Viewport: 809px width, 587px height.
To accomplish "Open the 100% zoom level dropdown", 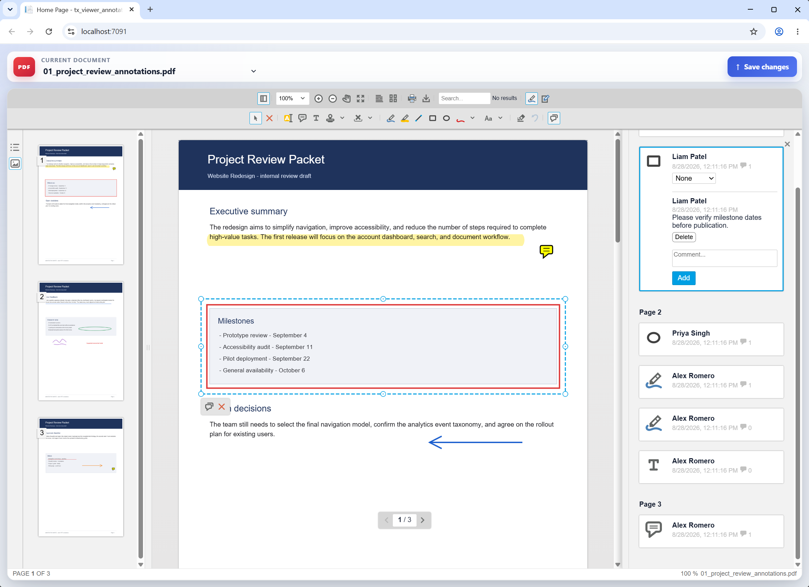I will point(292,98).
